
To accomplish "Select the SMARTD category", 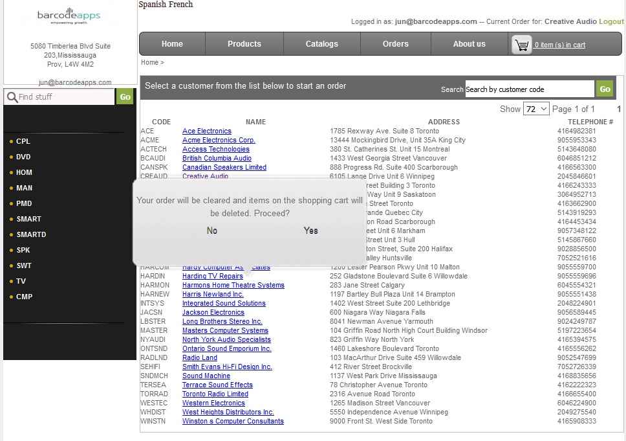I will pyautogui.click(x=31, y=234).
